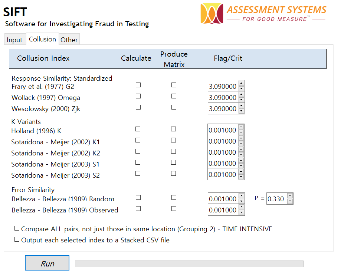
Task: Click the Sotaridona-Meijer S2 flag field
Action: click(x=223, y=174)
